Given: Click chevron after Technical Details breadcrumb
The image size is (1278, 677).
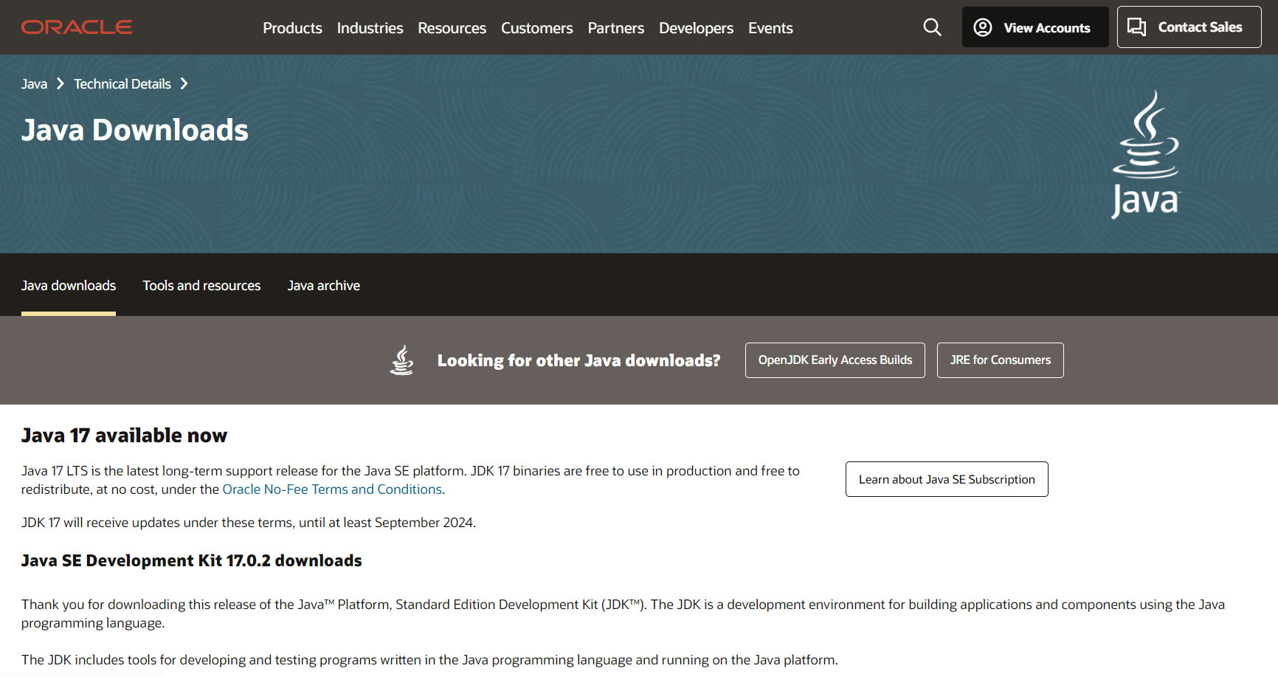Looking at the screenshot, I should [184, 84].
